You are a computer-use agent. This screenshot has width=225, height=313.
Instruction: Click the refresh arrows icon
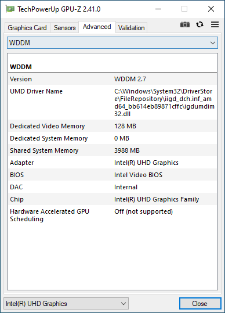(x=199, y=24)
